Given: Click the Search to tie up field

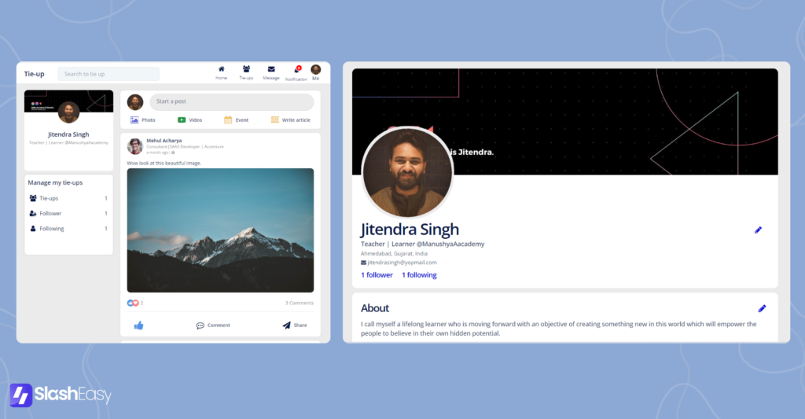Looking at the screenshot, I should click(x=108, y=74).
